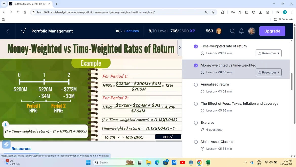The height and width of the screenshot is (167, 296).
Task: Open the 19/78 lectures link
Action: [127, 31]
